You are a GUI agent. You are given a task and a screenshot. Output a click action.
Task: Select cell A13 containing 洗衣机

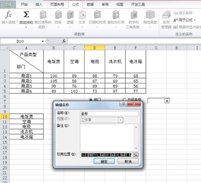tap(26, 132)
